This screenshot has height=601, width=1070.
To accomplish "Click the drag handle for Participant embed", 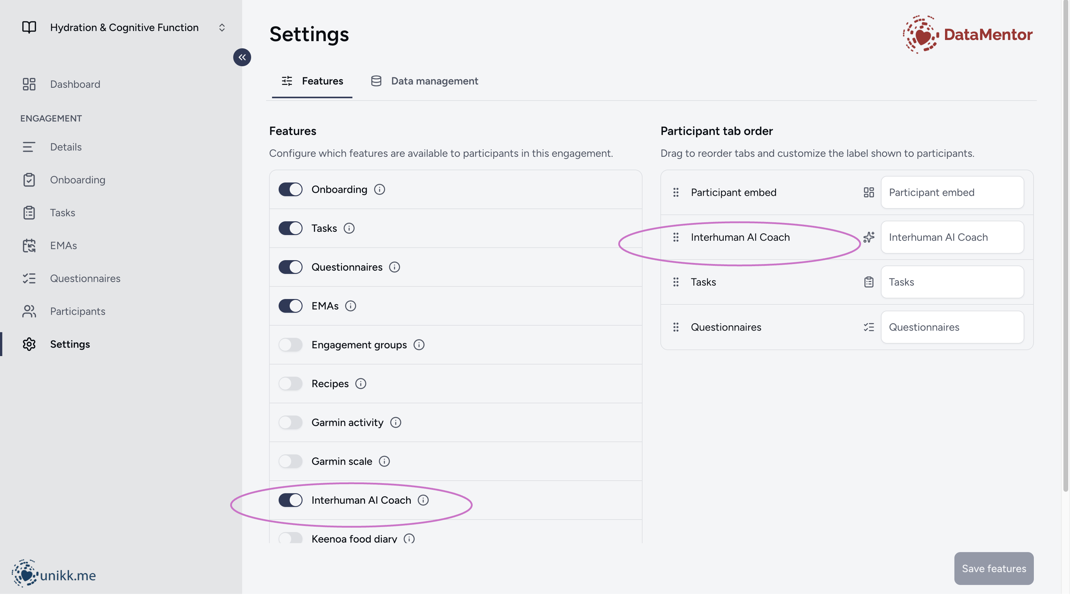I will (x=676, y=192).
